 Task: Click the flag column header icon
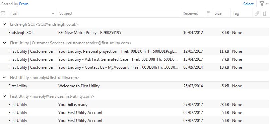click(208, 13)
